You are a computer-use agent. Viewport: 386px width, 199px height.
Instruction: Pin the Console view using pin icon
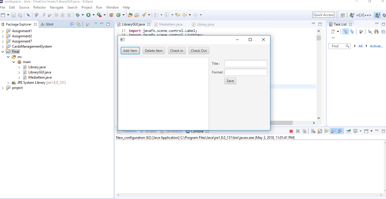(x=348, y=131)
